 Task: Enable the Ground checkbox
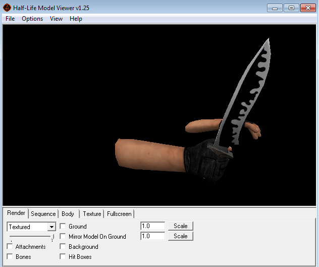[63, 226]
